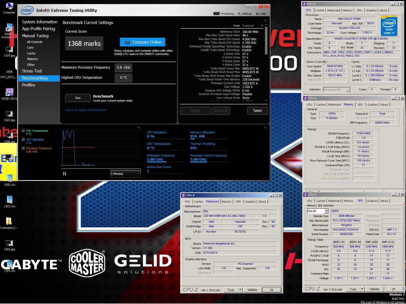Open Monitoring in XTU header
This screenshot has height=304, width=406.
224,14
